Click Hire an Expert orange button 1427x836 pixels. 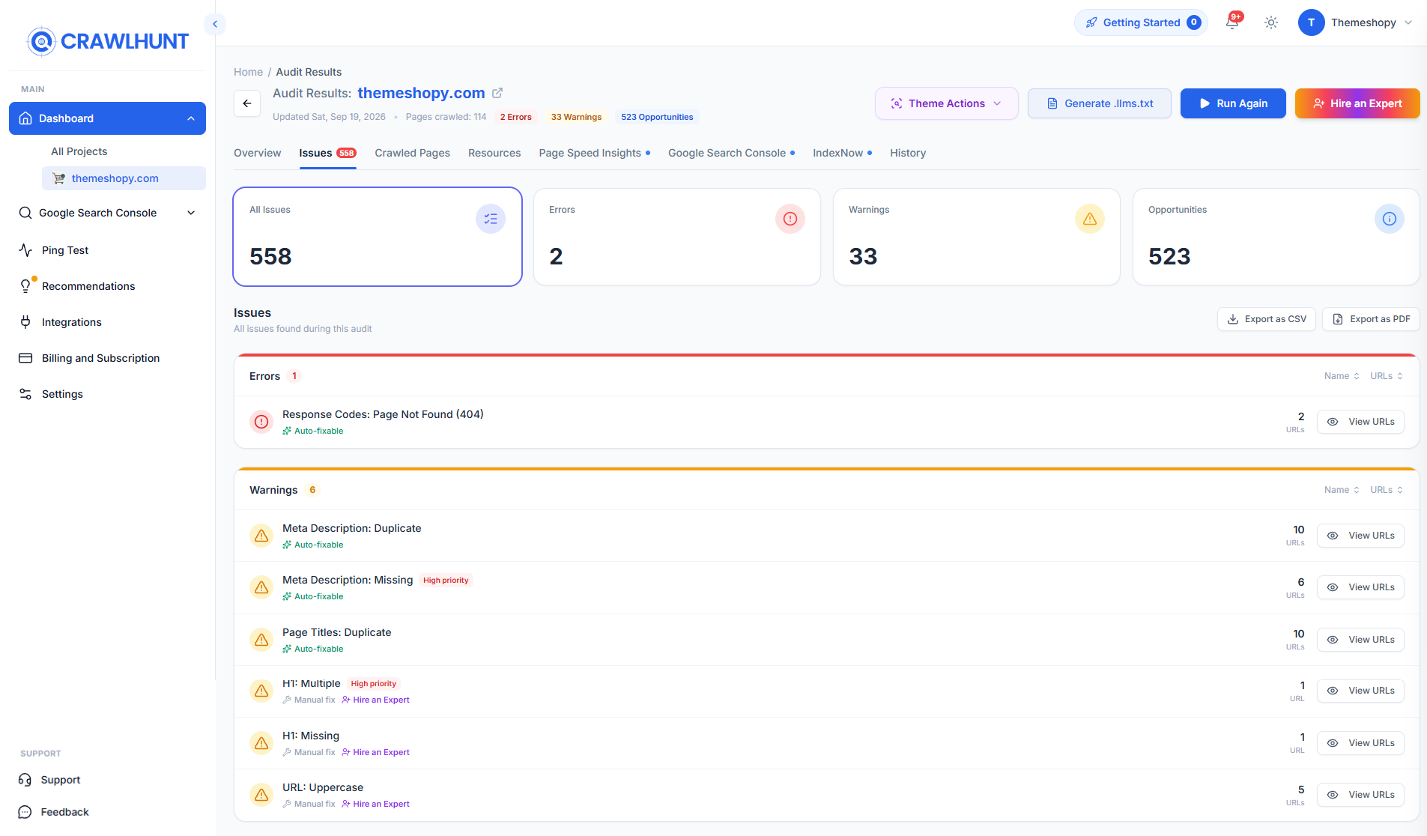pyautogui.click(x=1357, y=103)
